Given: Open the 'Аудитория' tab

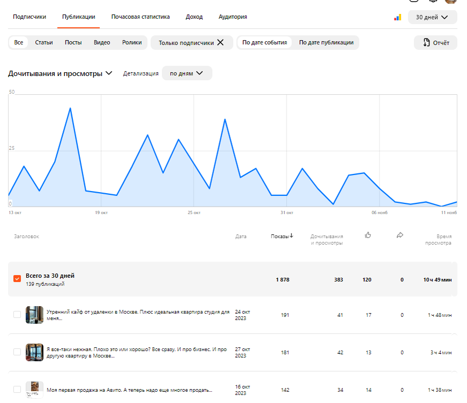Looking at the screenshot, I should pyautogui.click(x=233, y=17).
